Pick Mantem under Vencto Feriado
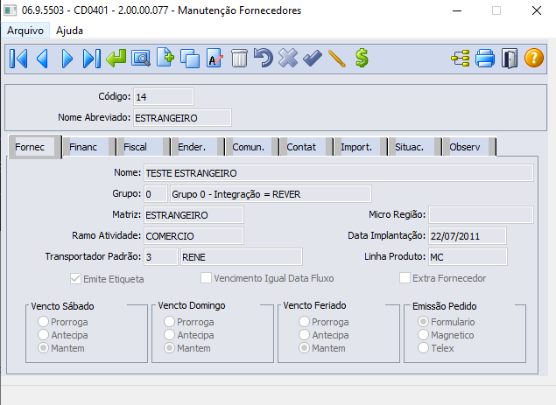 click(x=304, y=348)
